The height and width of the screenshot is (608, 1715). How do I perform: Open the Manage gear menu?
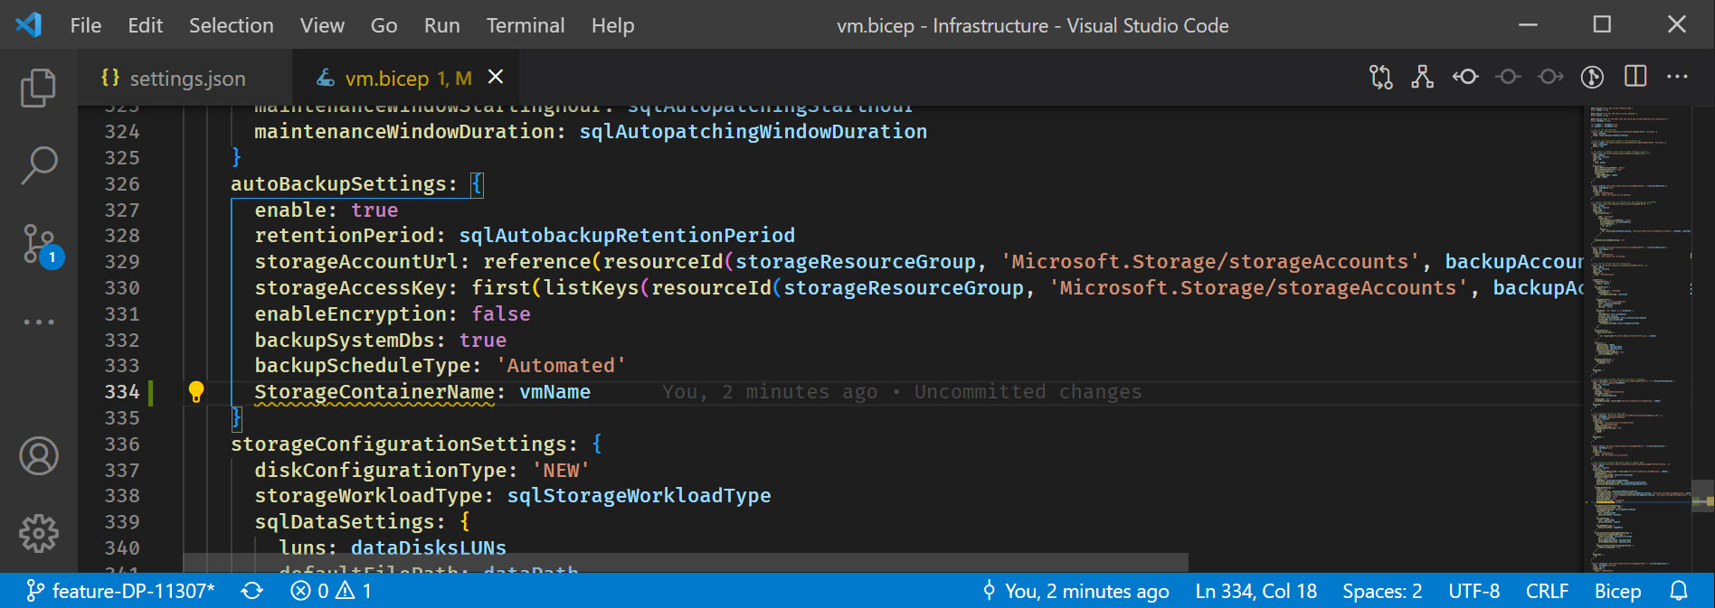pos(39,534)
